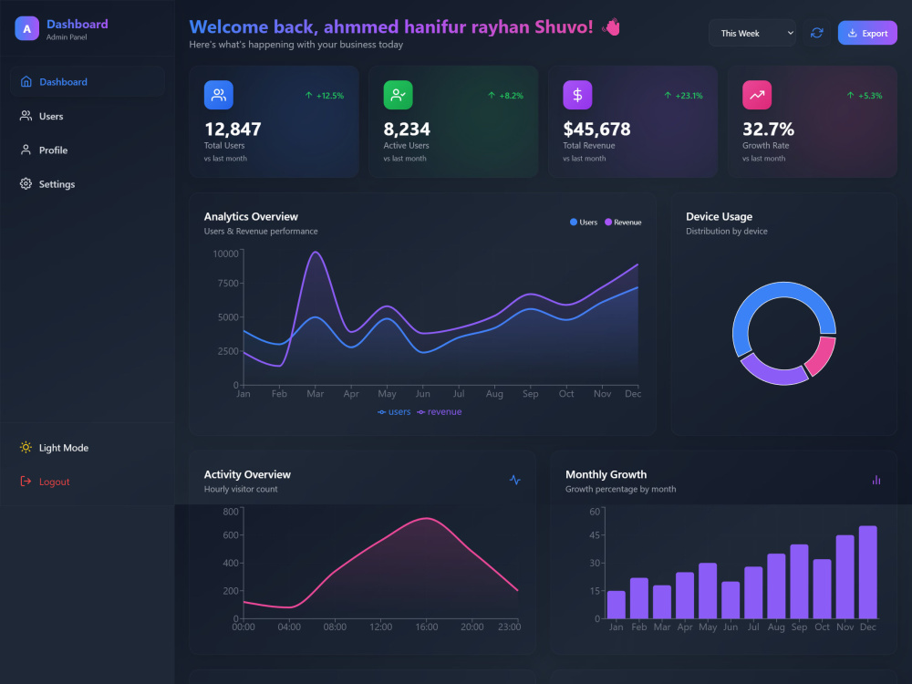The height and width of the screenshot is (684, 912).
Task: Click the waving hand emoji in header
Action: [x=611, y=26]
